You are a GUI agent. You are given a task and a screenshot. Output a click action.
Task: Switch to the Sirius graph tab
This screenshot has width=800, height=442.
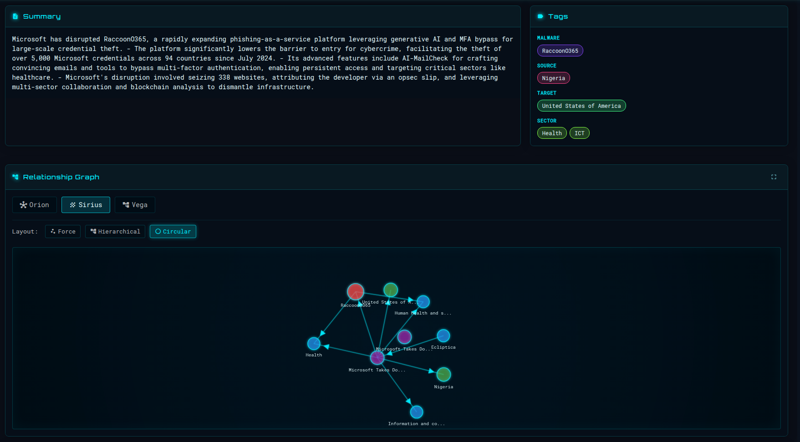(x=86, y=205)
